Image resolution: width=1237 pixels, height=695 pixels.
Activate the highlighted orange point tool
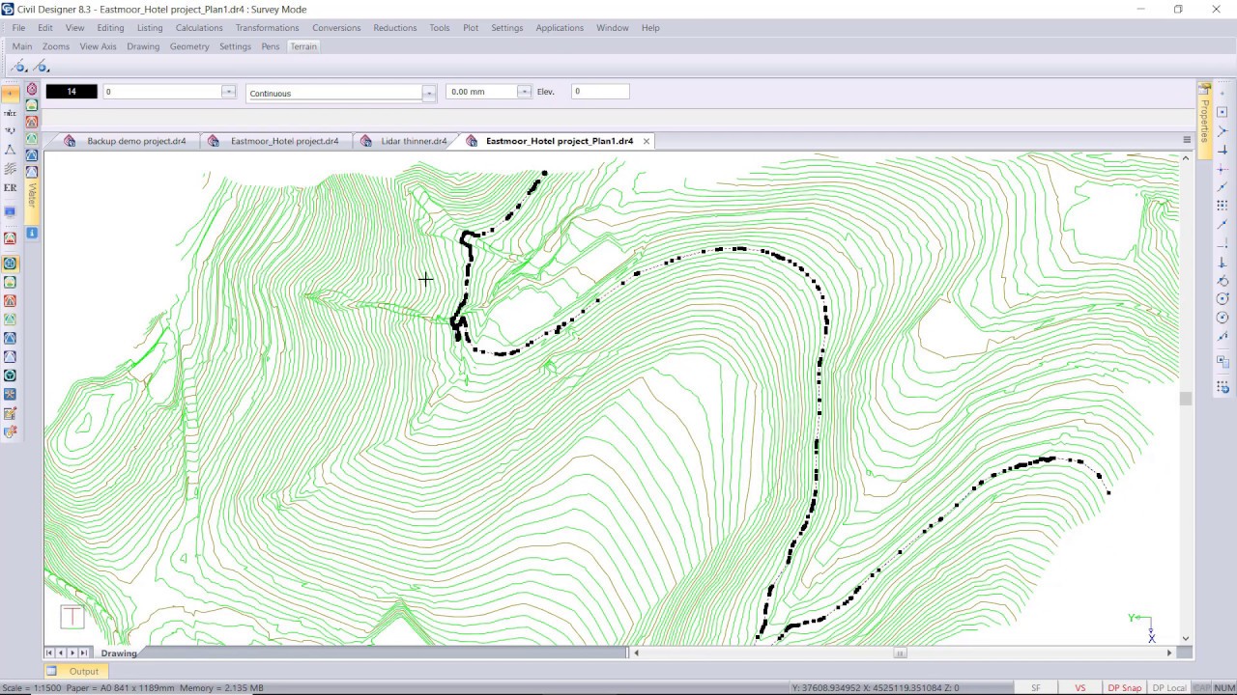coord(10,94)
